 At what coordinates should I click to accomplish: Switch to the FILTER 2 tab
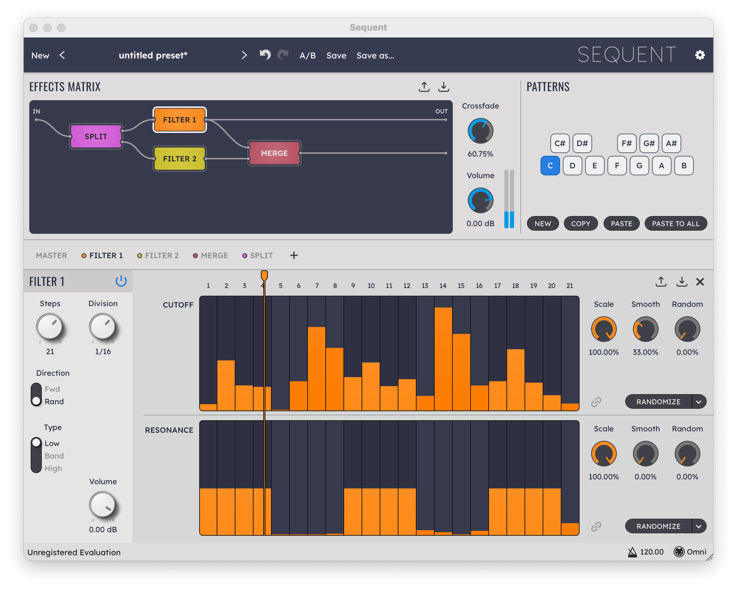pyautogui.click(x=158, y=255)
